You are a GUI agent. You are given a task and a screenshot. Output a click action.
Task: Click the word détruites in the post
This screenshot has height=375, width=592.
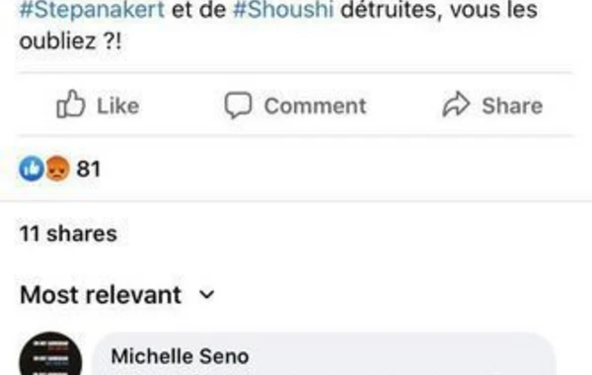(x=392, y=10)
